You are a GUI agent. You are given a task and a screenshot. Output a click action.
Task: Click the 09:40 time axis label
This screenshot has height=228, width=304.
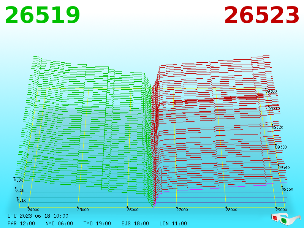pyautogui.click(x=284, y=168)
